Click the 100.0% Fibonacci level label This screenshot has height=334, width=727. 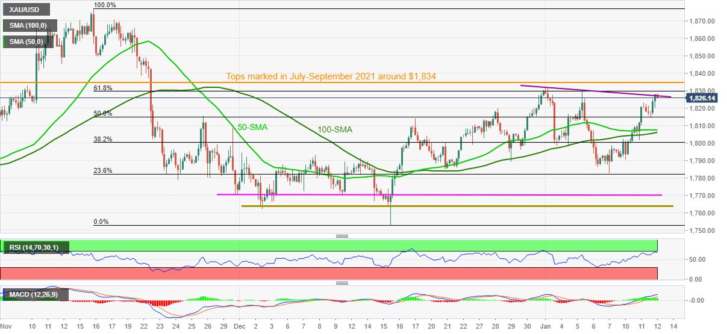tap(105, 5)
